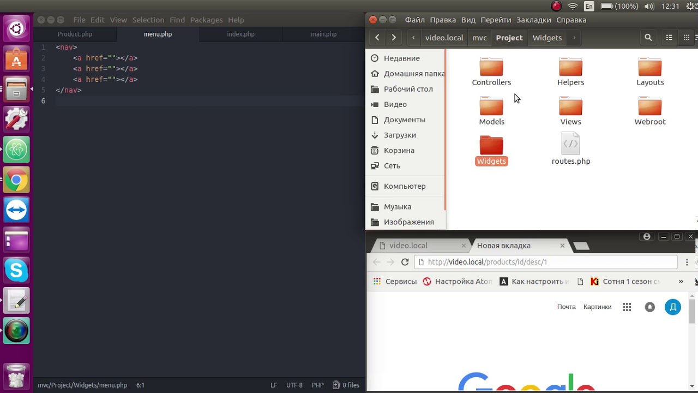The height and width of the screenshot is (393, 698).
Task: Open Files manager from launcher
Action: point(16,89)
